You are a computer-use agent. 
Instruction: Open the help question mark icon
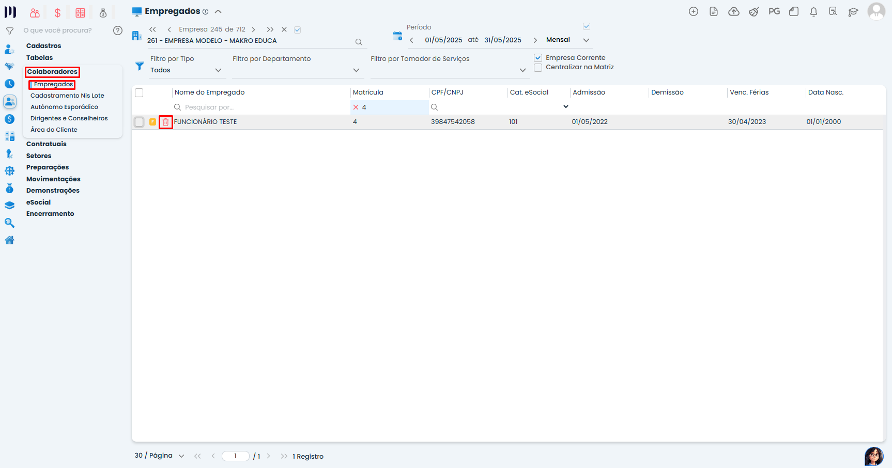click(118, 30)
